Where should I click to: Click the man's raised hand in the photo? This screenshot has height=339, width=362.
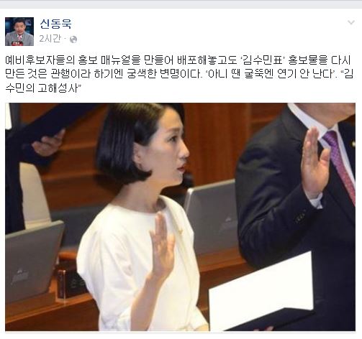[314, 162]
